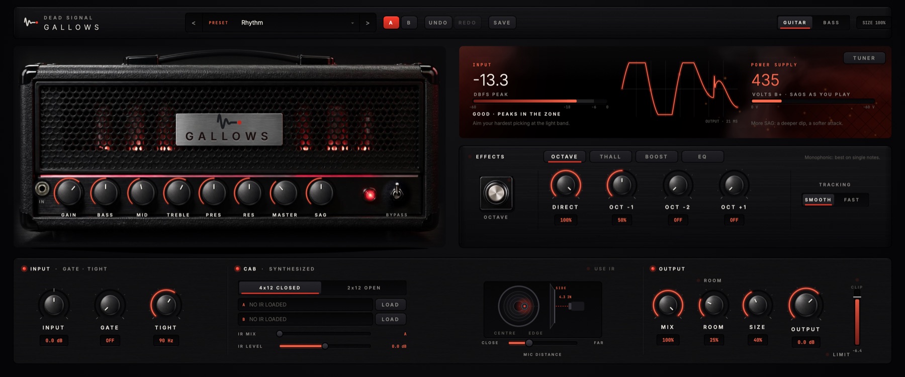The width and height of the screenshot is (905, 377).
Task: Set tracking to FAST
Action: [x=851, y=200]
